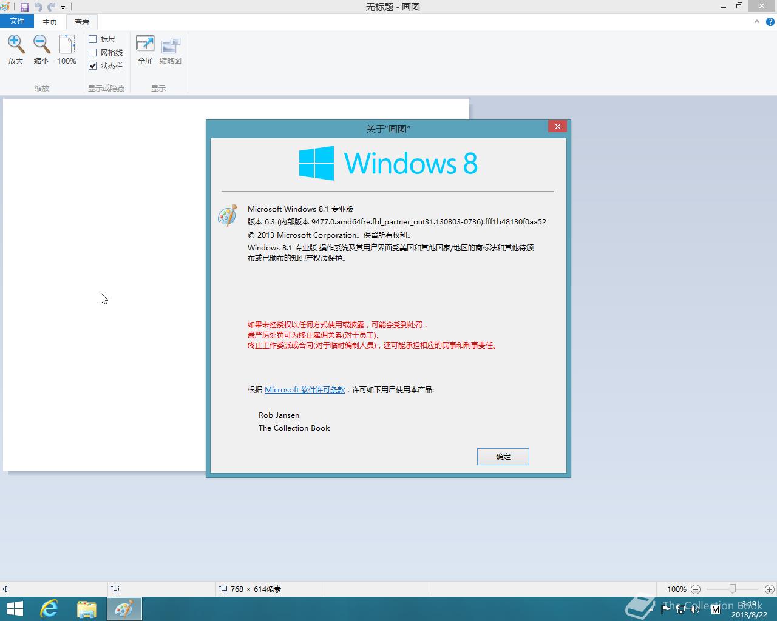The height and width of the screenshot is (621, 777).
Task: Click the 确定 (OK) button
Action: (x=503, y=457)
